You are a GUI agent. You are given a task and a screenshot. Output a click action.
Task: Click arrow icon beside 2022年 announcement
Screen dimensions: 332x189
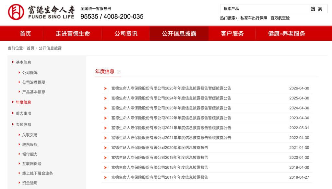(x=105, y=118)
